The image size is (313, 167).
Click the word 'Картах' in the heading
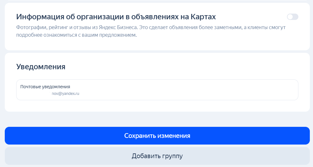[203, 17]
